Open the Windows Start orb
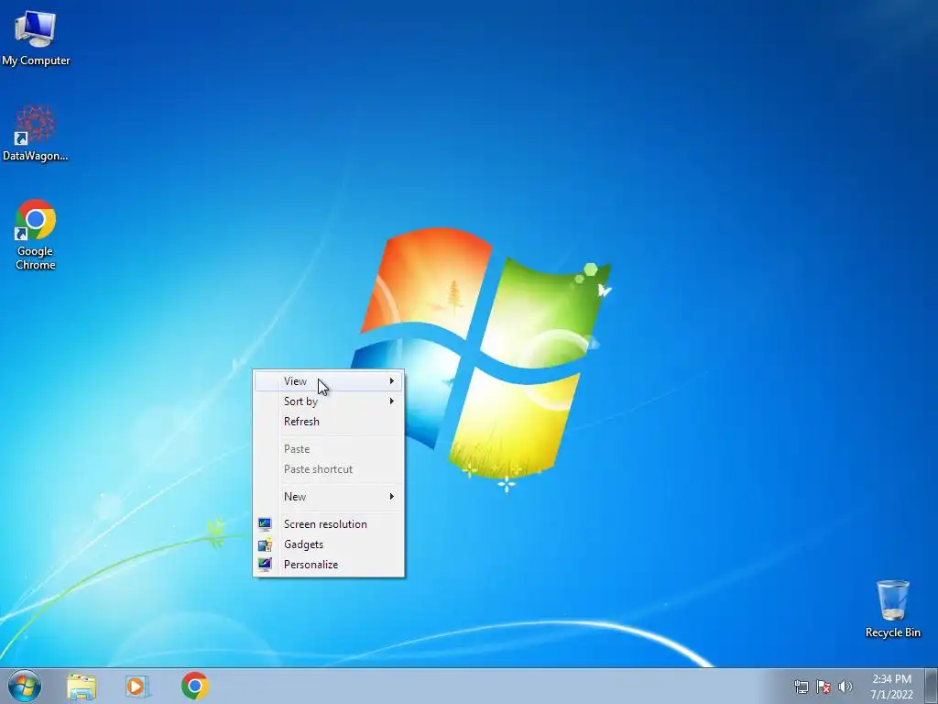Viewport: 938px width, 704px height. tap(25, 686)
